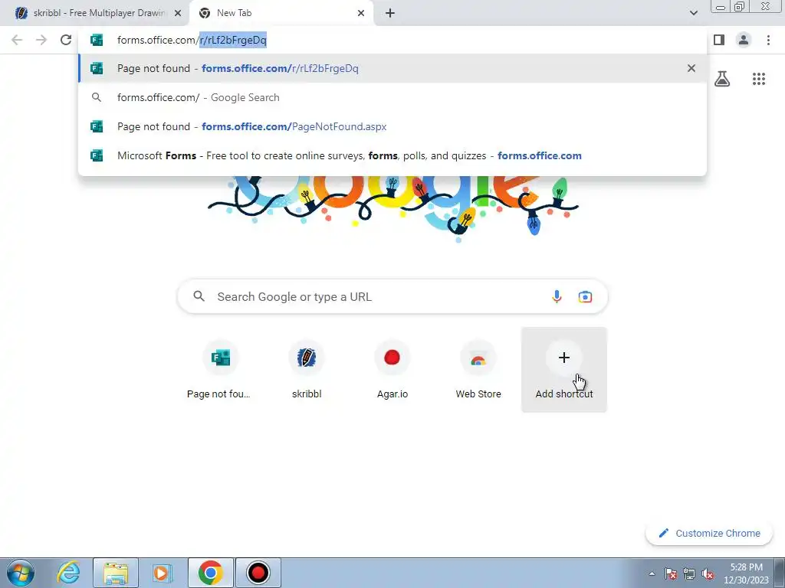Click the network tray icon
The image size is (785, 588).
[689, 573]
